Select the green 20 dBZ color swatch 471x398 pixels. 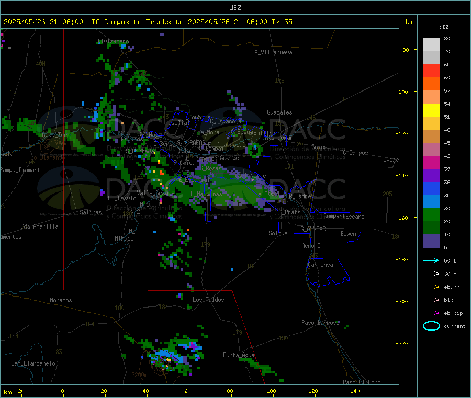431,215
